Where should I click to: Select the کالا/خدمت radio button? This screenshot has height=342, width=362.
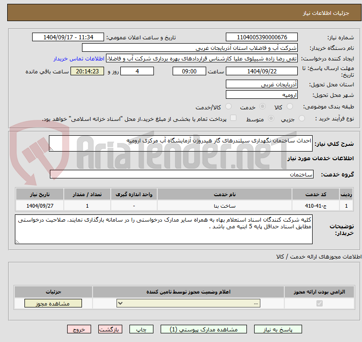(x=228, y=106)
